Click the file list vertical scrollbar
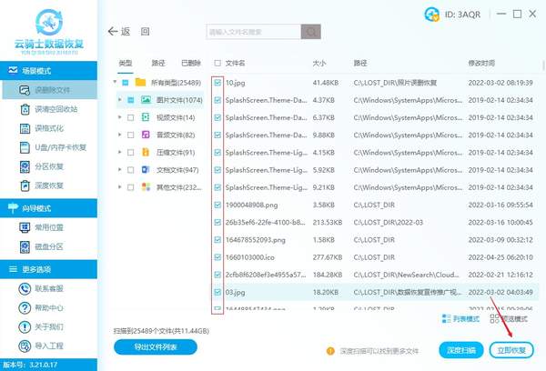 (543, 65)
